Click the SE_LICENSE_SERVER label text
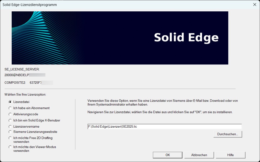The height and width of the screenshot is (162, 260). [x=22, y=70]
